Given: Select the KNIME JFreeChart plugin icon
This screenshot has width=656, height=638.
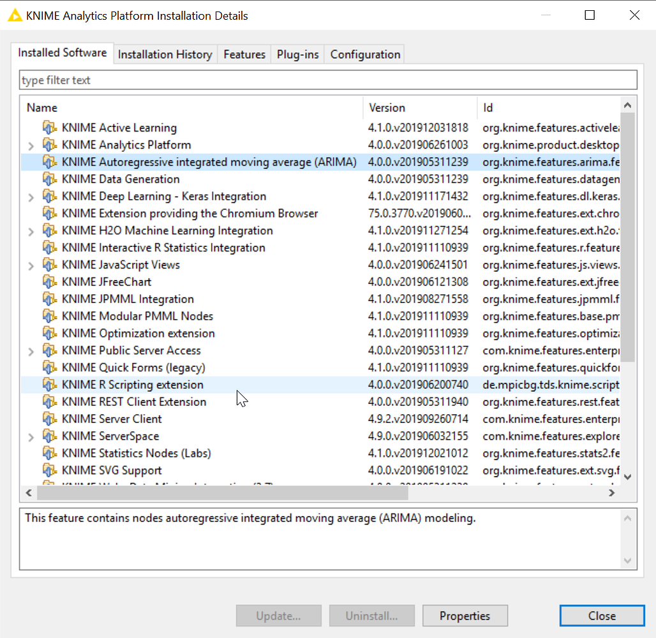Looking at the screenshot, I should pyautogui.click(x=50, y=281).
